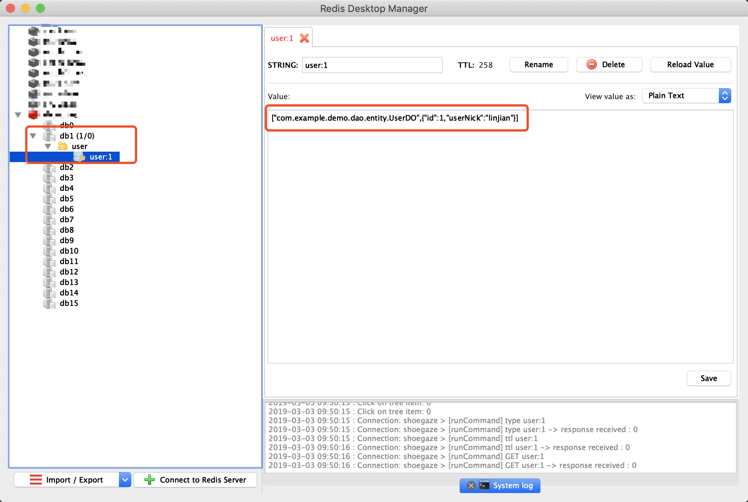This screenshot has width=748, height=502.
Task: Toggle the System log panel tab
Action: tap(500, 486)
